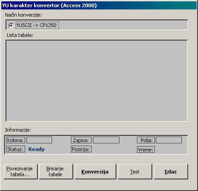Click the Lista tabela: heading

coord(20,35)
